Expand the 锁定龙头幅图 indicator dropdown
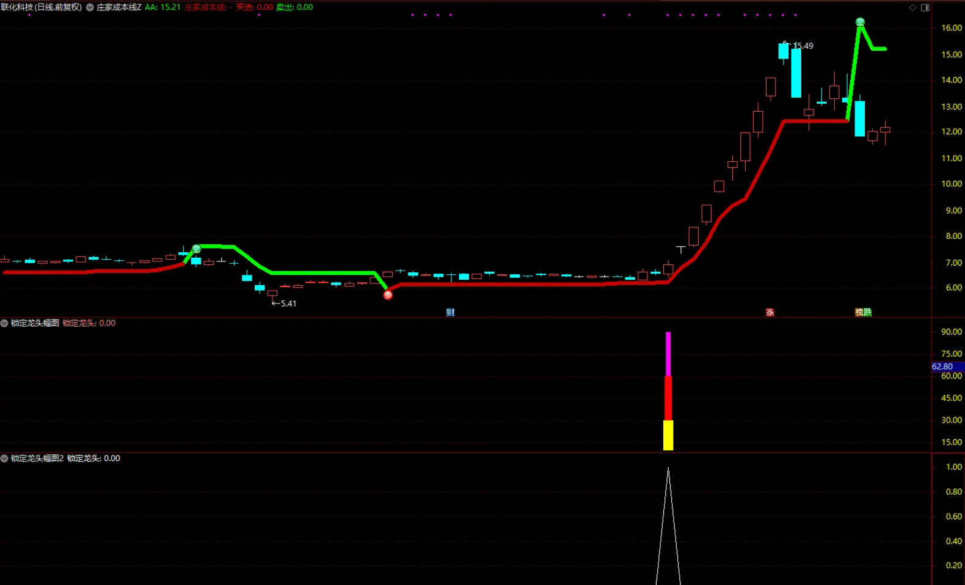 4,323
